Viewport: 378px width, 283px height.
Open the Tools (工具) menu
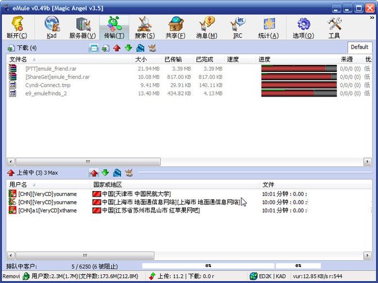[x=334, y=27]
